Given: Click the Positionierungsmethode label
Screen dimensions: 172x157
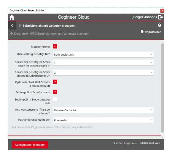Looking at the screenshot, I should [34, 120].
